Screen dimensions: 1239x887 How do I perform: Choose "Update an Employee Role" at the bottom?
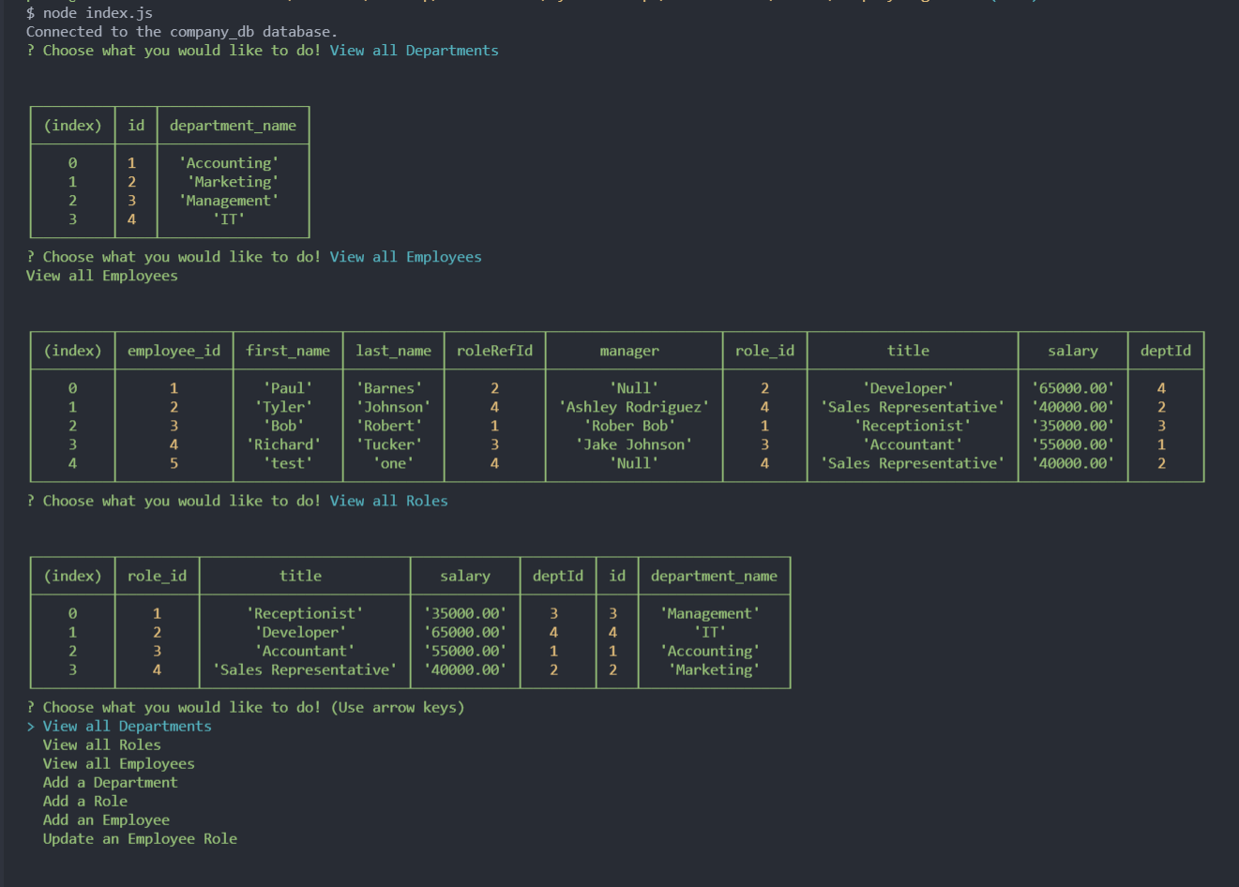(139, 837)
